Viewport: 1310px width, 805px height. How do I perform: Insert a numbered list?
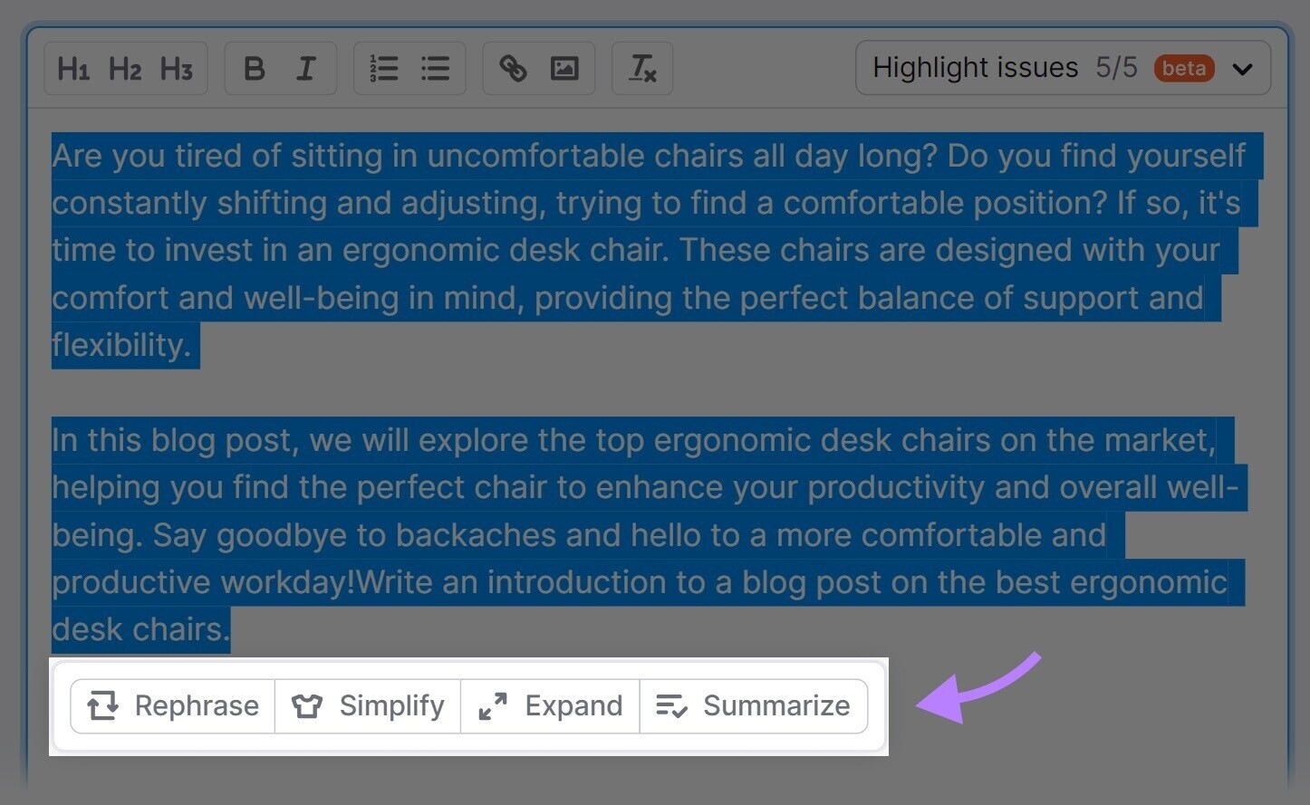coord(383,69)
